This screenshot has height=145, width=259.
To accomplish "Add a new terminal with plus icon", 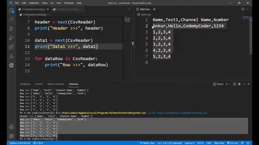I will coord(227,84).
